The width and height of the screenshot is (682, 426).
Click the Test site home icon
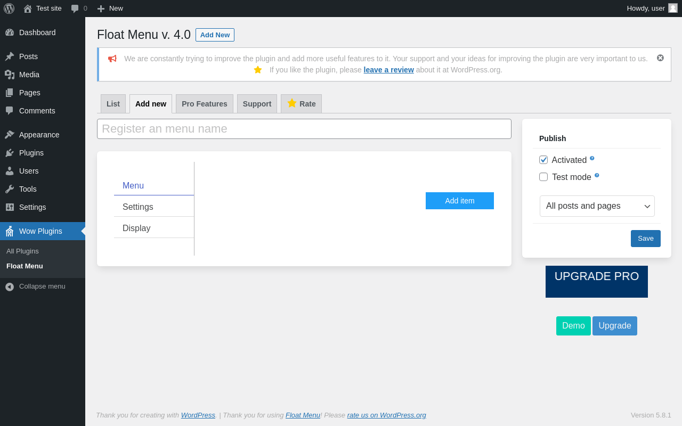pyautogui.click(x=28, y=9)
